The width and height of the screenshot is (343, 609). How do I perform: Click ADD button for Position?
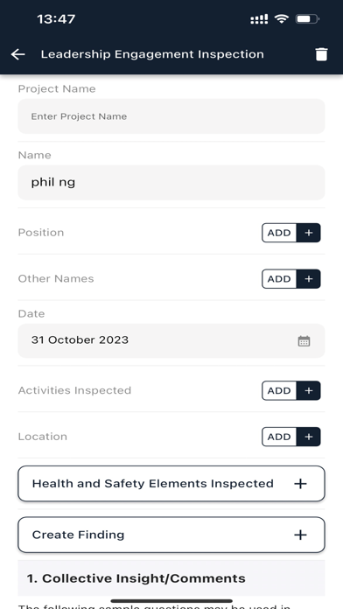[279, 233]
